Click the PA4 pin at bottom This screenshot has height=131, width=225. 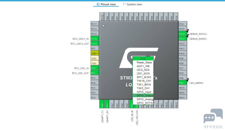[122, 104]
